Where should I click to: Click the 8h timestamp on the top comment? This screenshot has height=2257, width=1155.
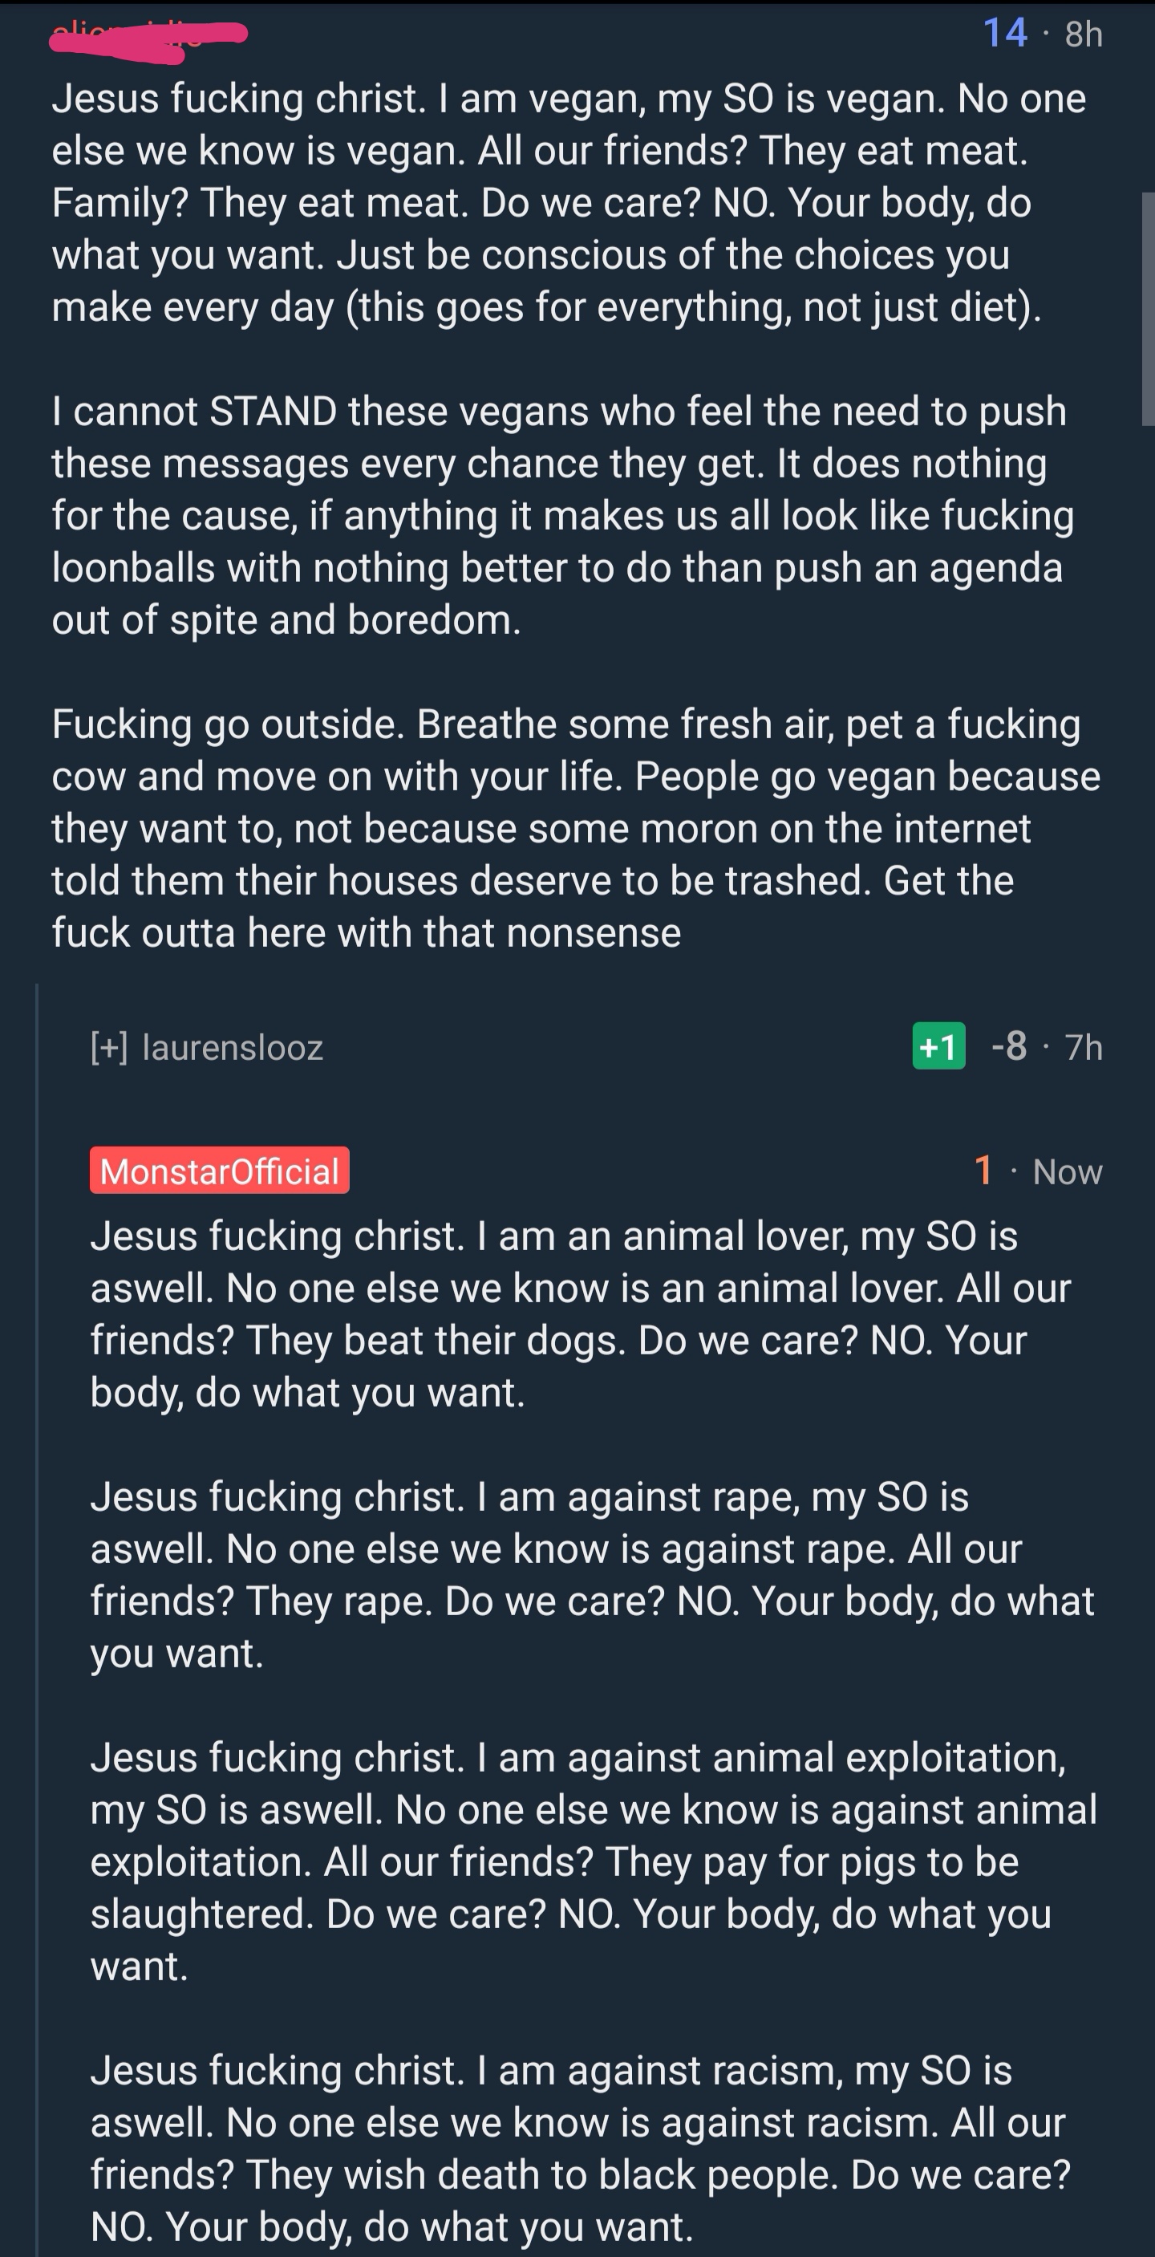tap(1080, 32)
